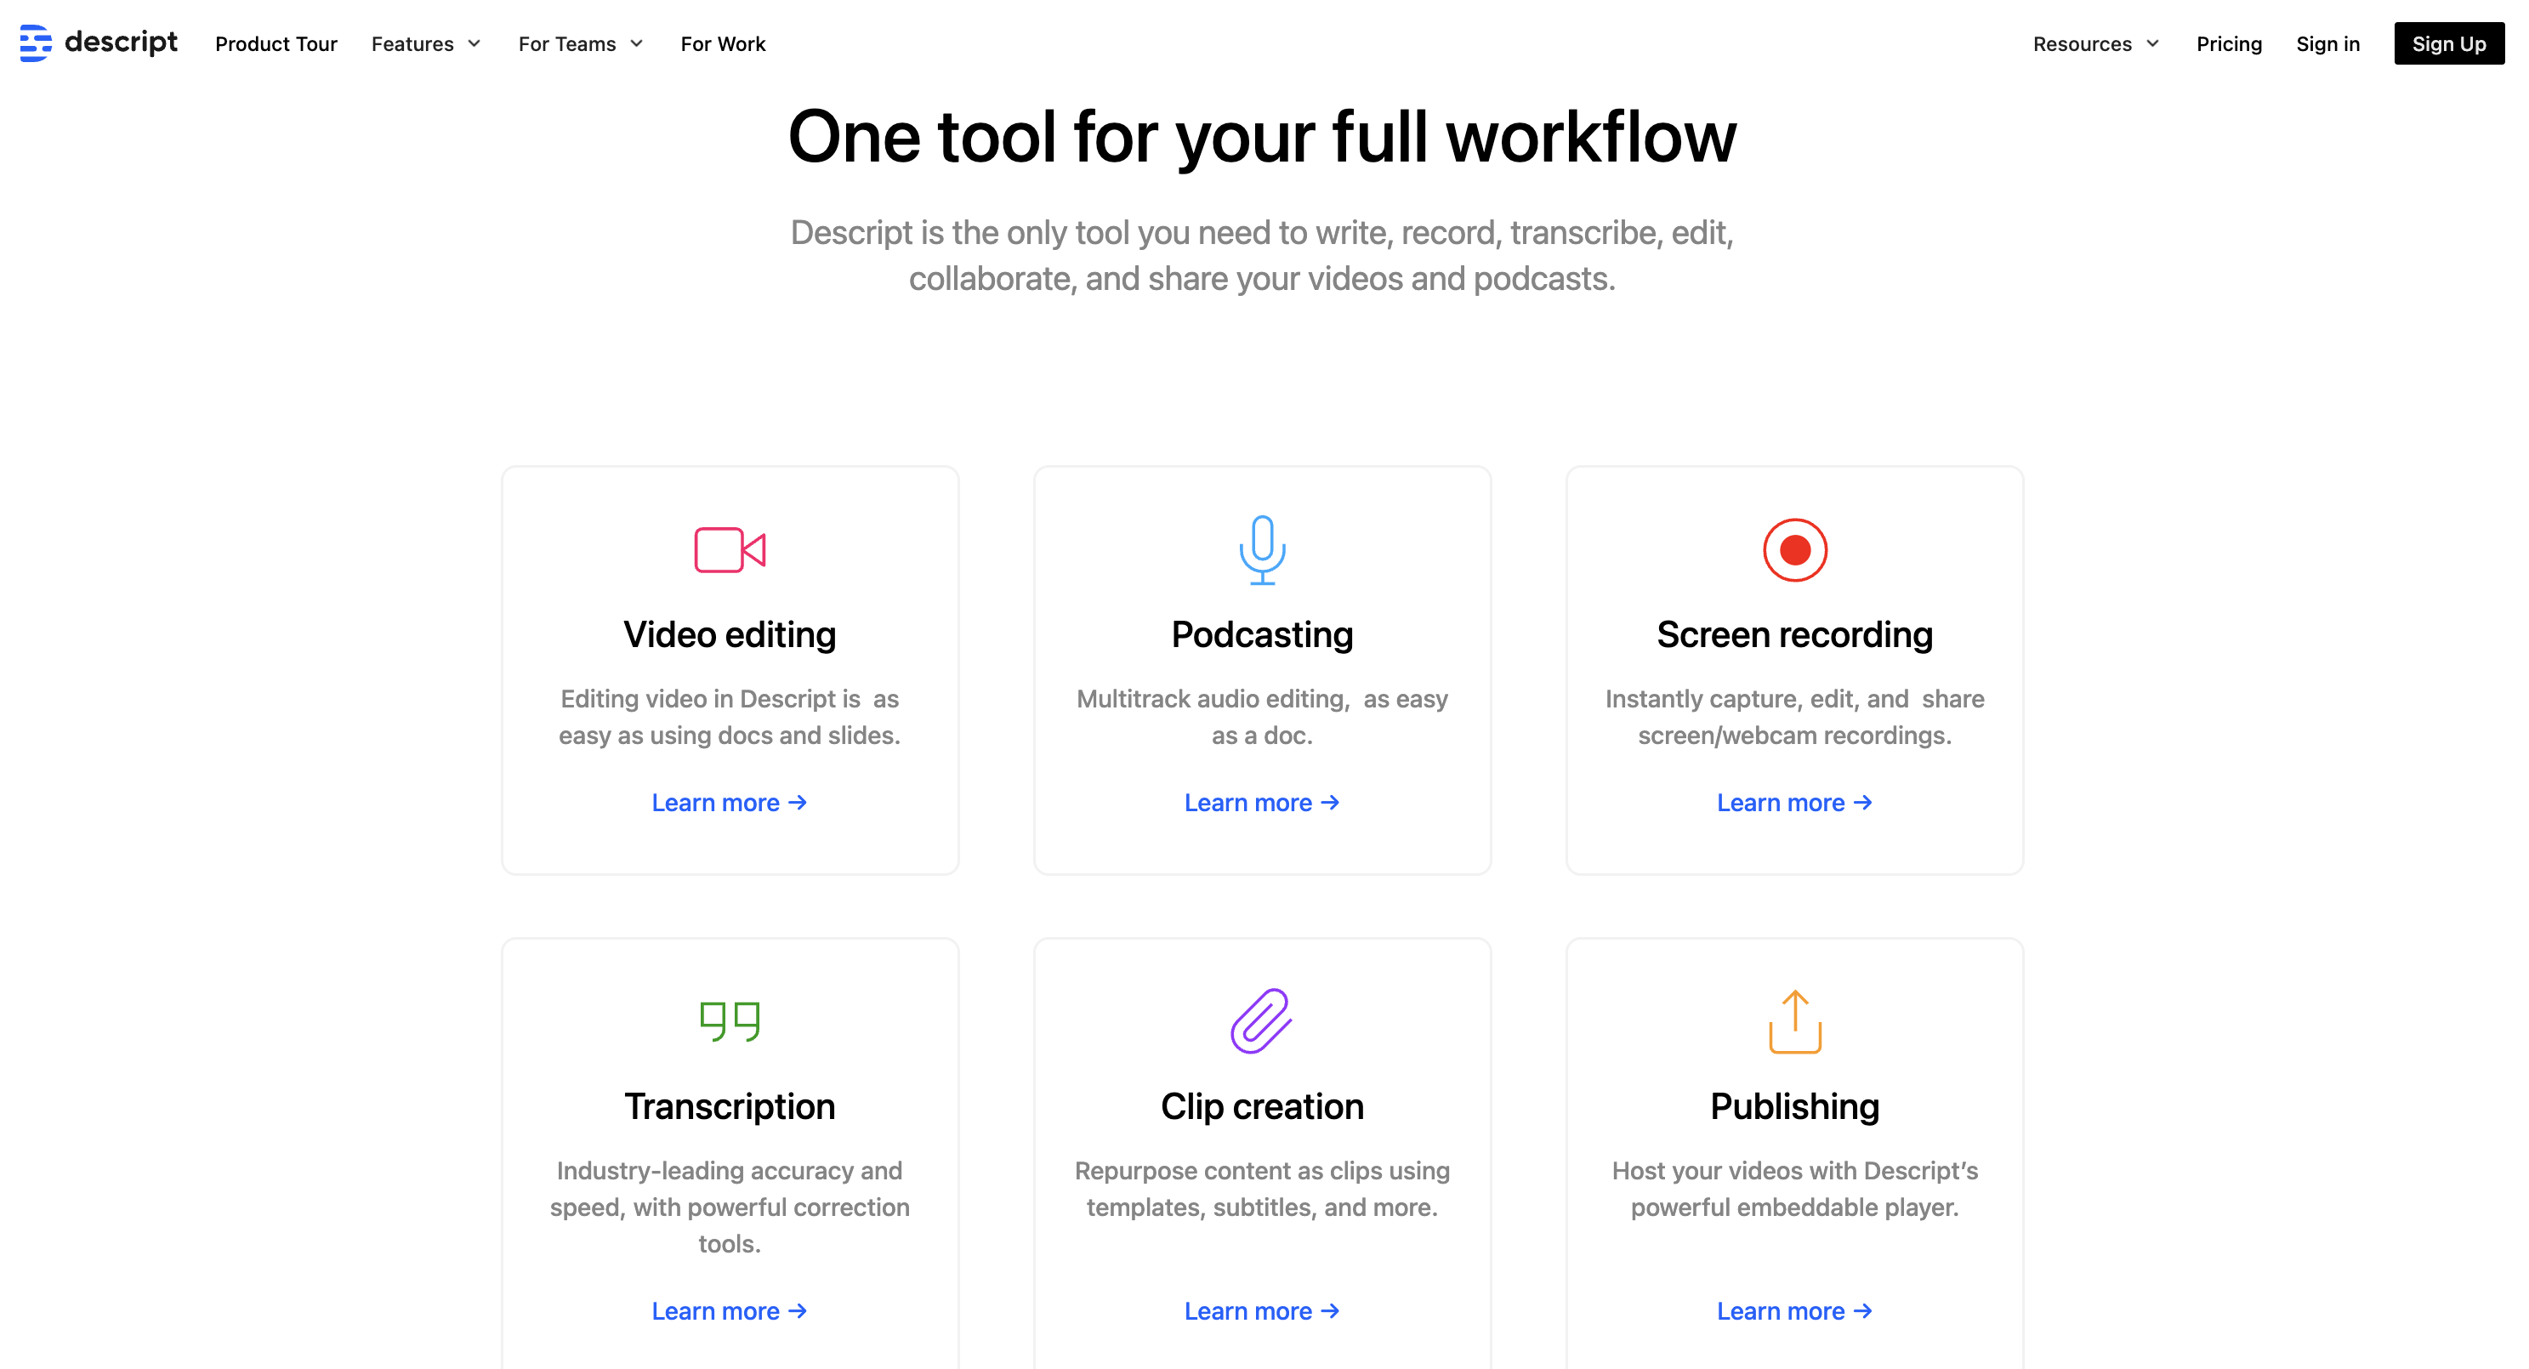The image size is (2529, 1369).
Task: Follow the Learn more link under Podcasting
Action: pyautogui.click(x=1260, y=803)
